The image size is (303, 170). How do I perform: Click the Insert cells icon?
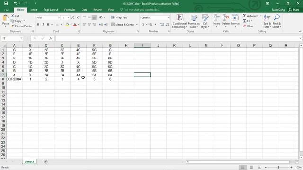[x=216, y=18]
